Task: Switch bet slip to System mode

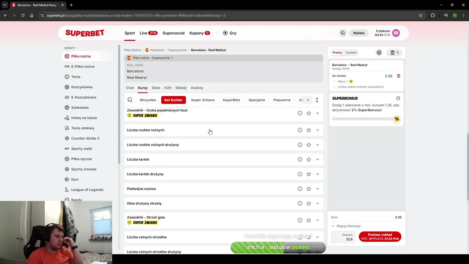Action: click(x=351, y=52)
